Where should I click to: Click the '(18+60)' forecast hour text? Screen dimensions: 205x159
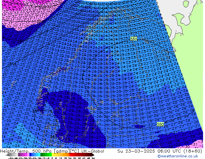click(x=193, y=151)
